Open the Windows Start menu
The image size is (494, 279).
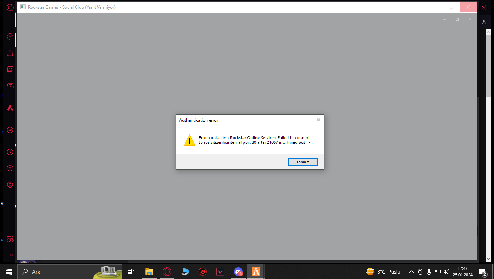point(9,272)
